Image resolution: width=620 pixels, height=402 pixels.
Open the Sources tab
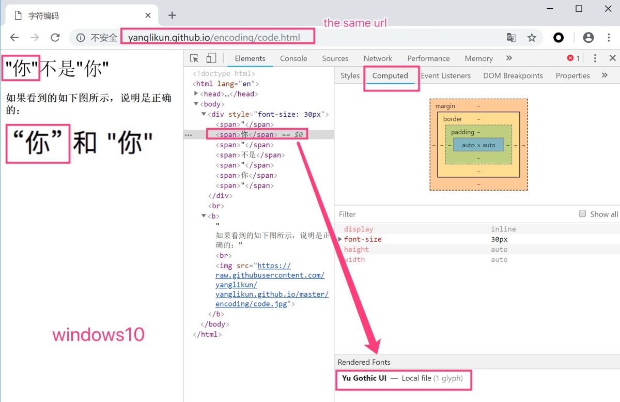coord(335,58)
